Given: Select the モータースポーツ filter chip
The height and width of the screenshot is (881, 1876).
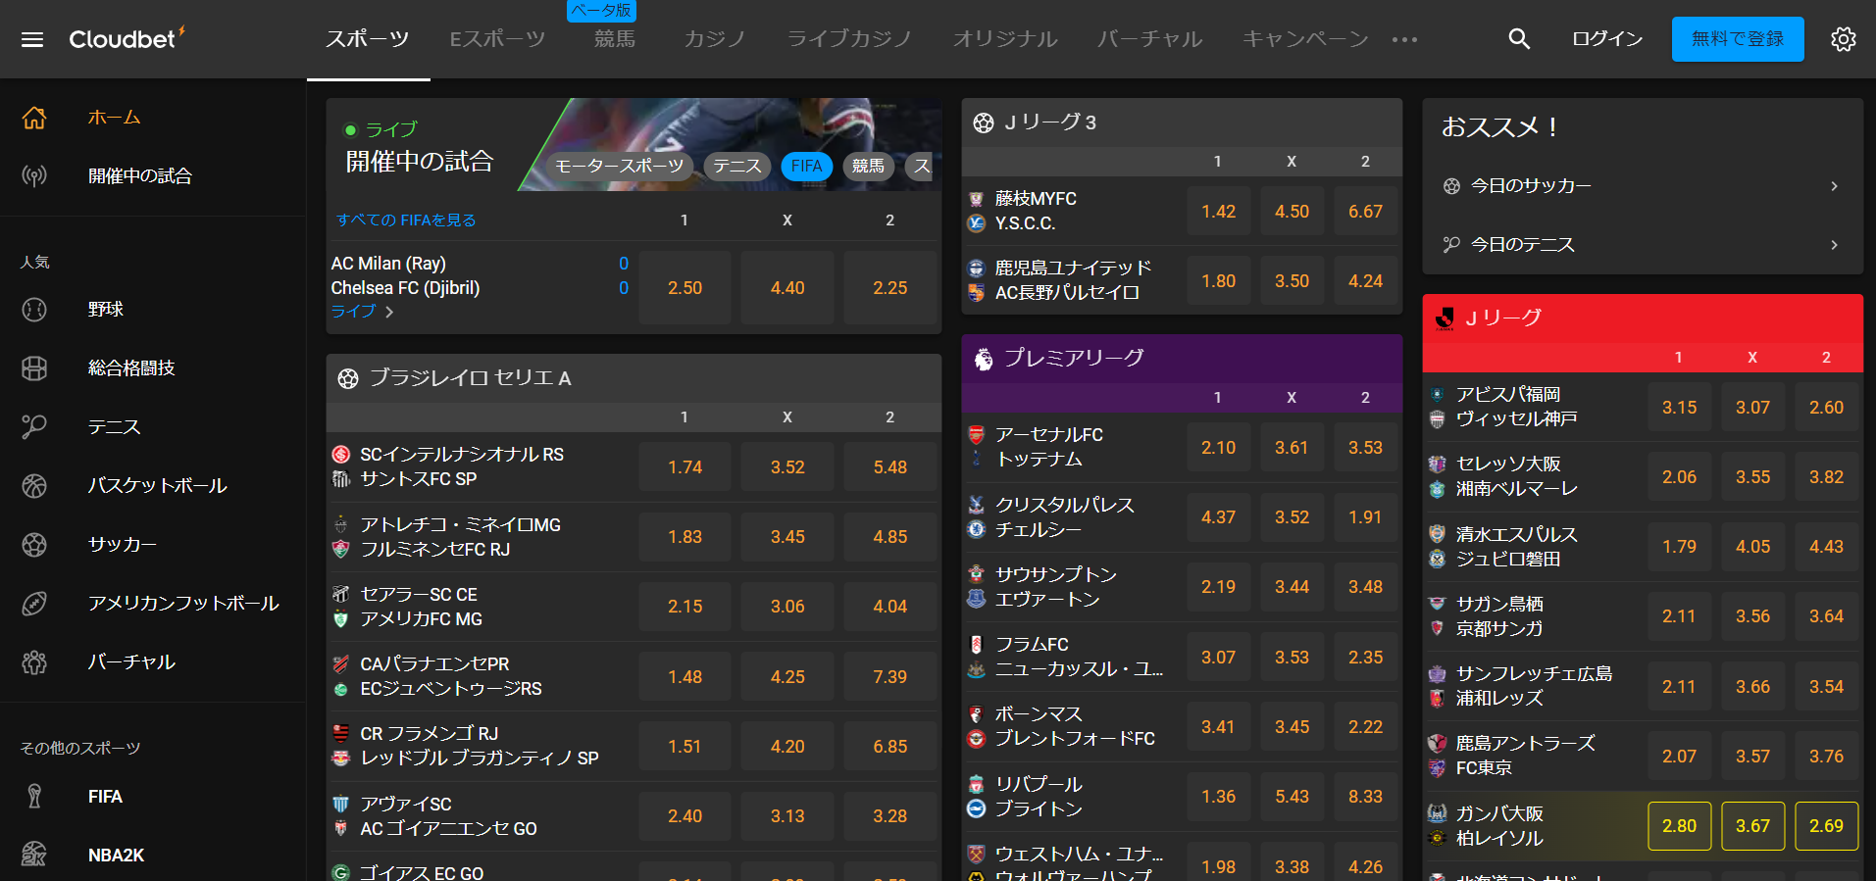Looking at the screenshot, I should pyautogui.click(x=620, y=167).
